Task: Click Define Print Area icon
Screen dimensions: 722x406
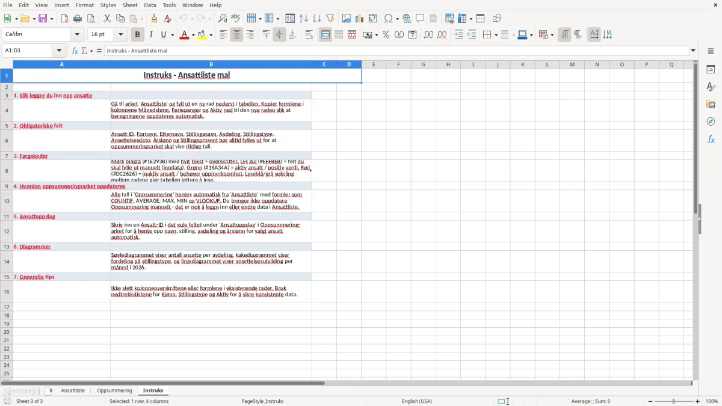Action: point(449,19)
